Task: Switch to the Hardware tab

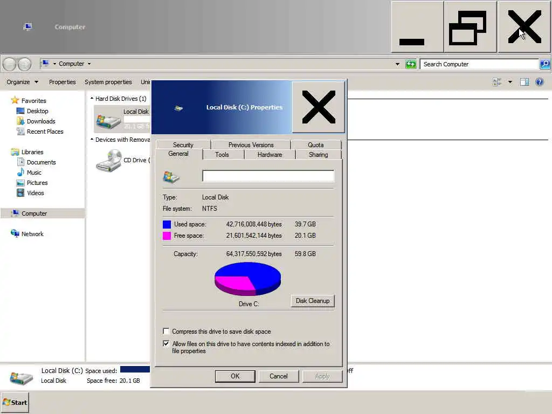Action: coord(270,155)
